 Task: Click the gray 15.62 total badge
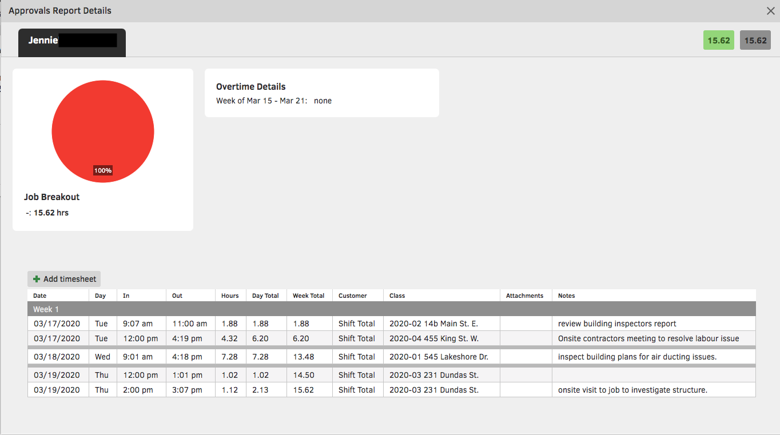tap(755, 41)
